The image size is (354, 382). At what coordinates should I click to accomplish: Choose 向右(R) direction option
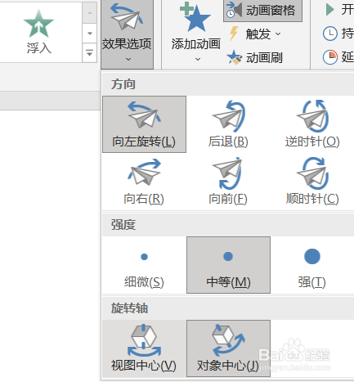click(144, 182)
